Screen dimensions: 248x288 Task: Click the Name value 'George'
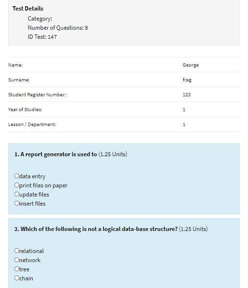click(190, 65)
